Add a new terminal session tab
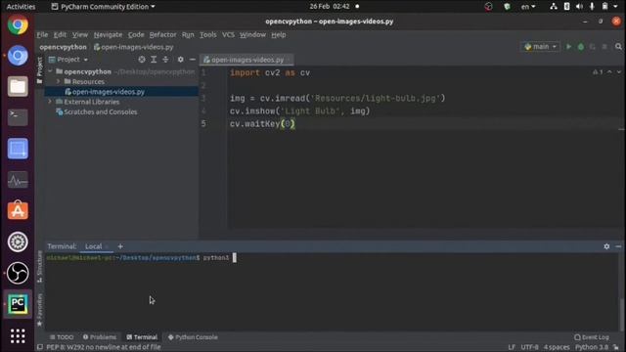This screenshot has width=626, height=352. [x=120, y=246]
